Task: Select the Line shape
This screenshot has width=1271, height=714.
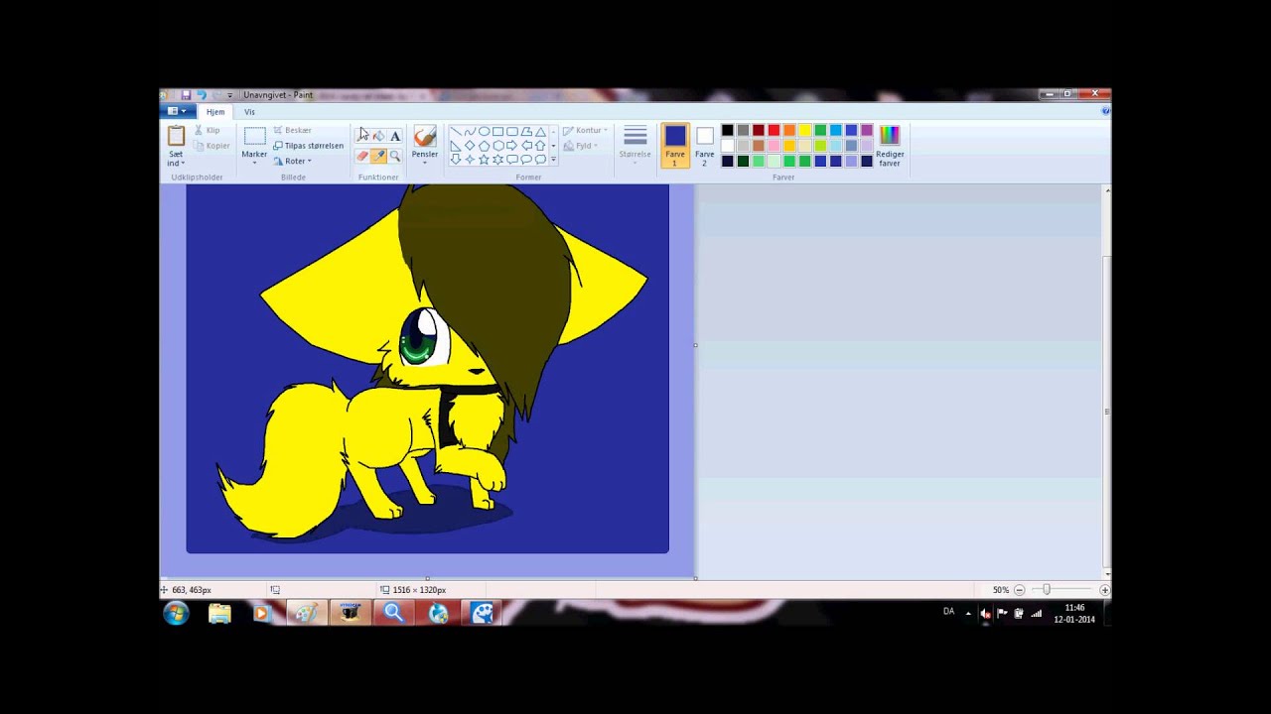Action: (456, 132)
